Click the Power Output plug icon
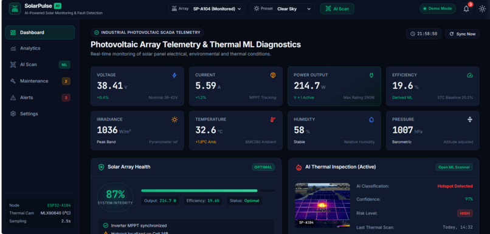This screenshot has height=234, width=490. pyautogui.click(x=371, y=75)
